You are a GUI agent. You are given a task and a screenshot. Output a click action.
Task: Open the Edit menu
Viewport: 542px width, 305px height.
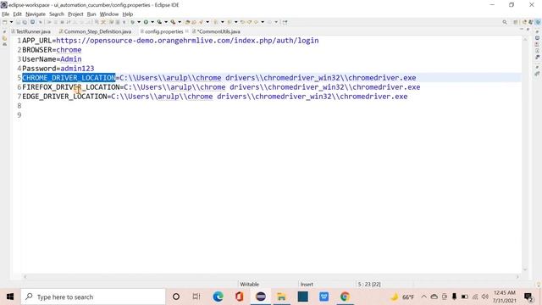pos(17,14)
